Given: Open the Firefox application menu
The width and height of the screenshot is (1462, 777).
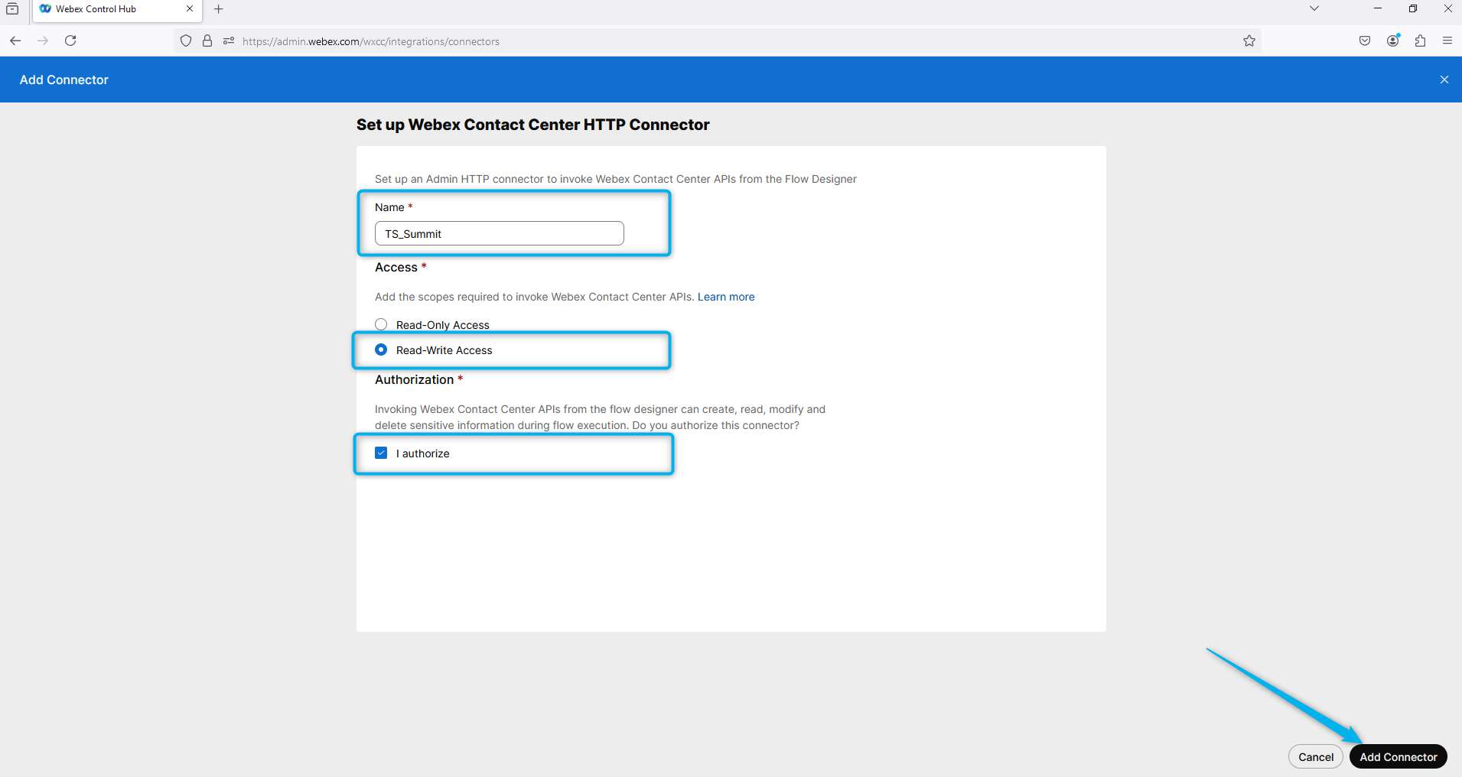Looking at the screenshot, I should 1447,41.
